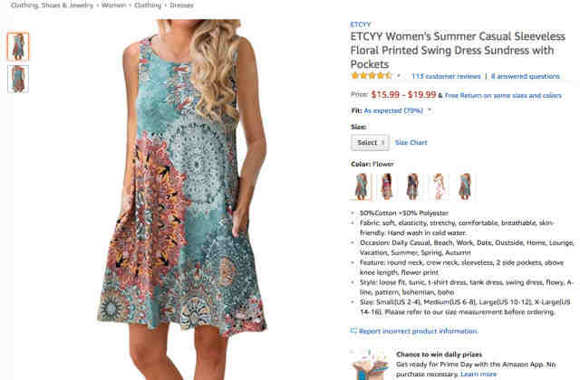
Task: Choose the first Flower color swatch
Action: [361, 186]
